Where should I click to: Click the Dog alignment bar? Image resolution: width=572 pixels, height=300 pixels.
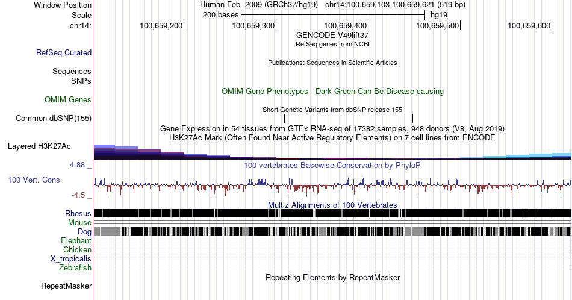(x=332, y=231)
